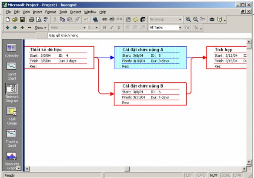
Task: Open the Window menu
Action: click(x=90, y=12)
